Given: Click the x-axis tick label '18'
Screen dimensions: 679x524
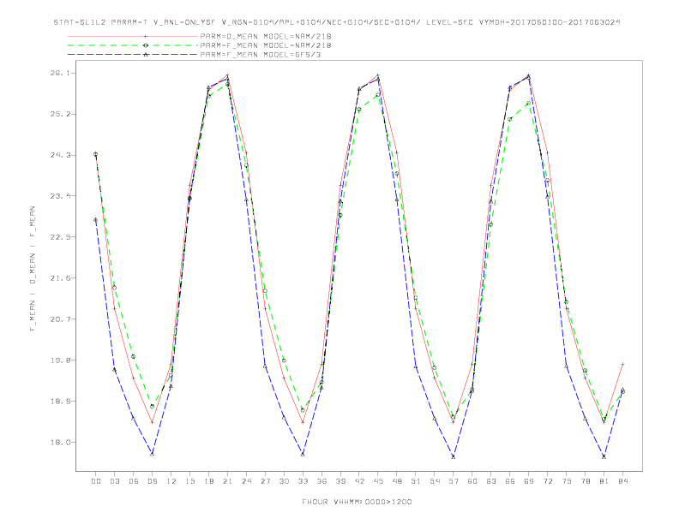Looking at the screenshot, I should coord(208,481).
